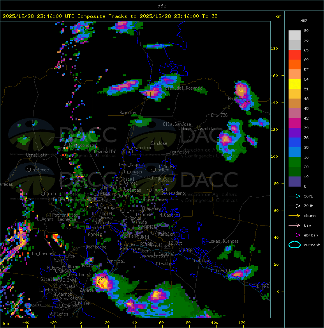
Task: Click the 'eburn' legend label
Action: 310,216
